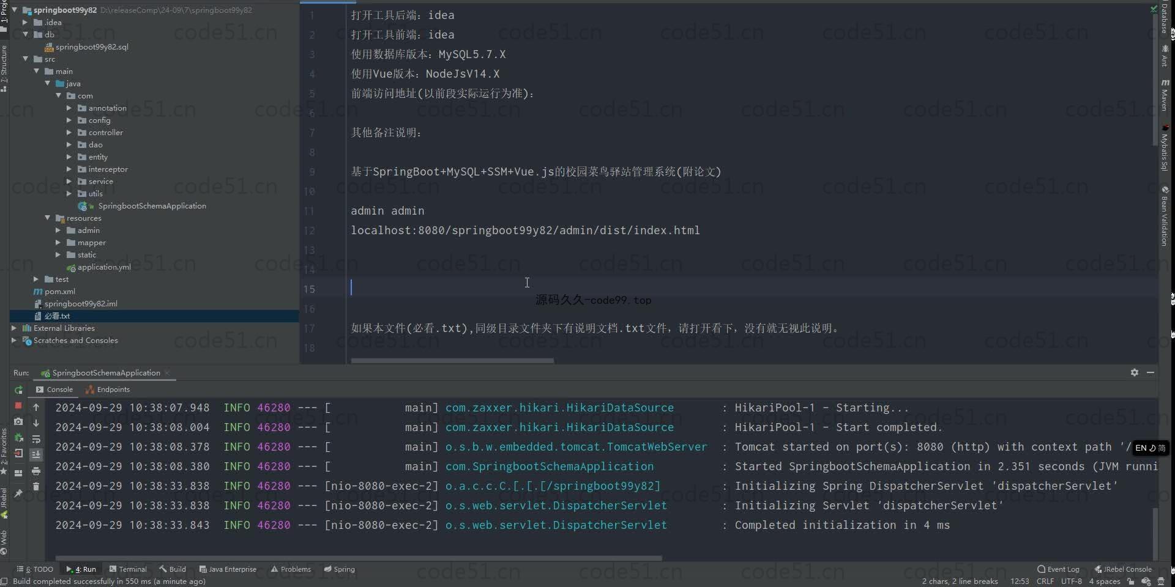Open the Database tool window
This screenshot has height=587, width=1175.
[x=1165, y=18]
